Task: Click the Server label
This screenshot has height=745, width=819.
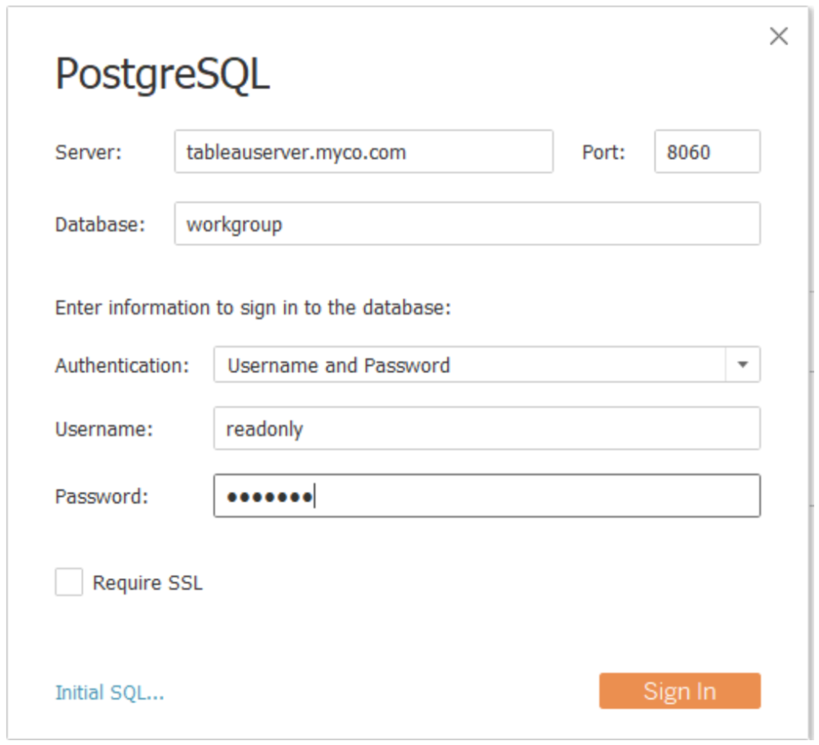Action: [88, 152]
